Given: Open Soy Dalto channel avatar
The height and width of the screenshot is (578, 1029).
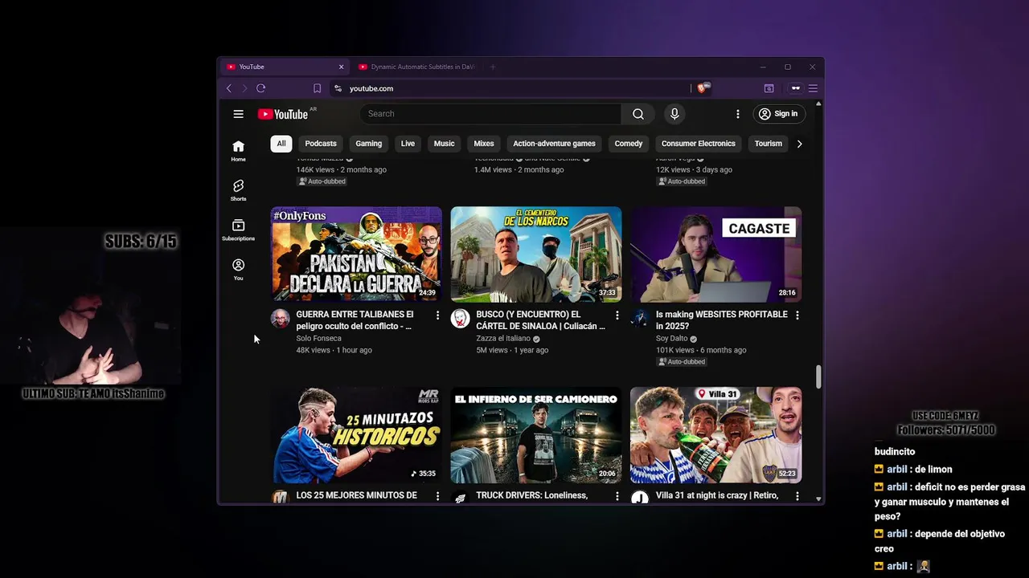Looking at the screenshot, I should (x=640, y=319).
